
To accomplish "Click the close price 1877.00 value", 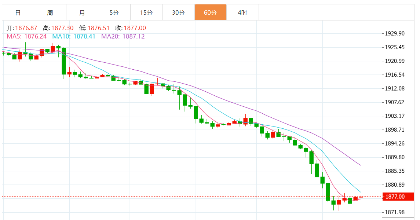I will (x=135, y=28).
